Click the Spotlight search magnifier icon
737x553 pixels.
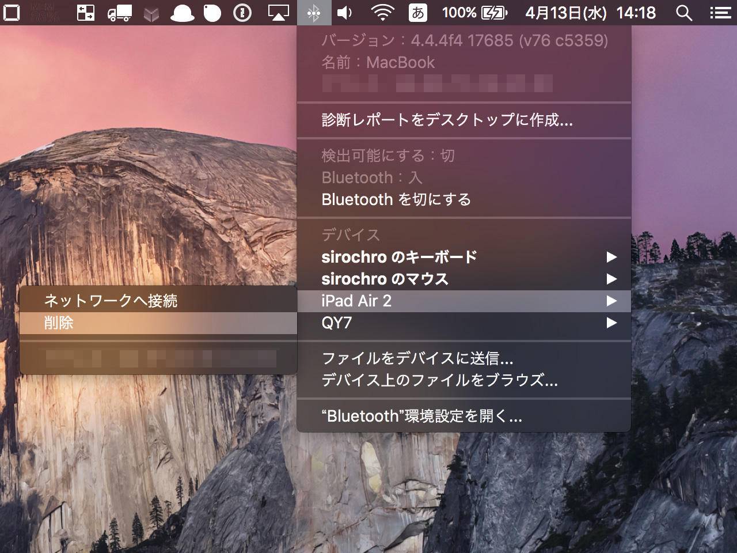pos(683,13)
